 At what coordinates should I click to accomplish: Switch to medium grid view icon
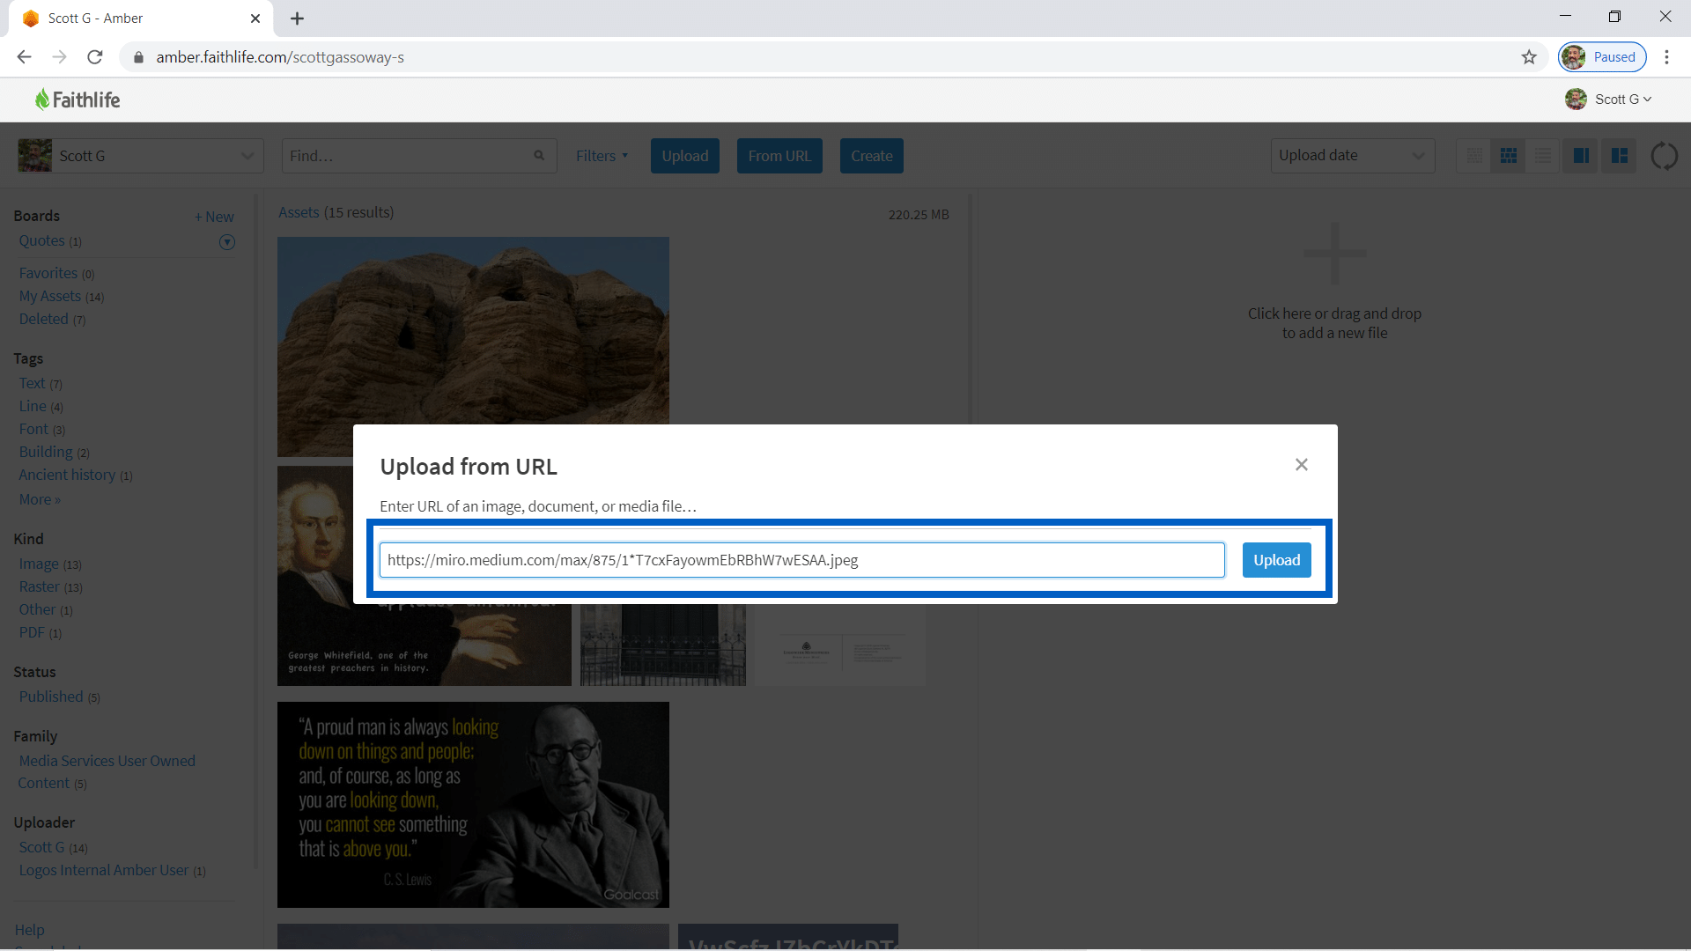(x=1509, y=156)
